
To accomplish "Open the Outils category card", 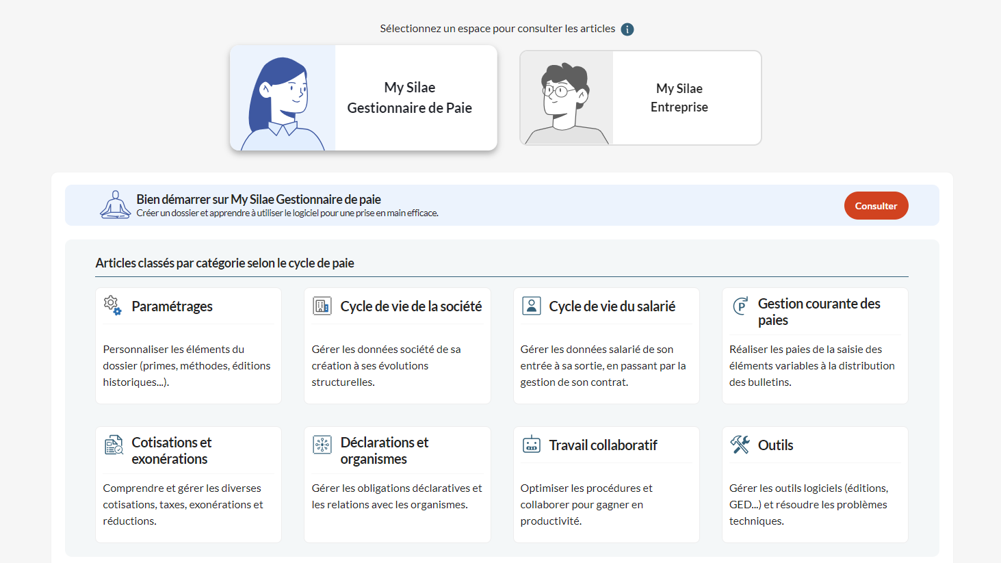I will [814, 484].
